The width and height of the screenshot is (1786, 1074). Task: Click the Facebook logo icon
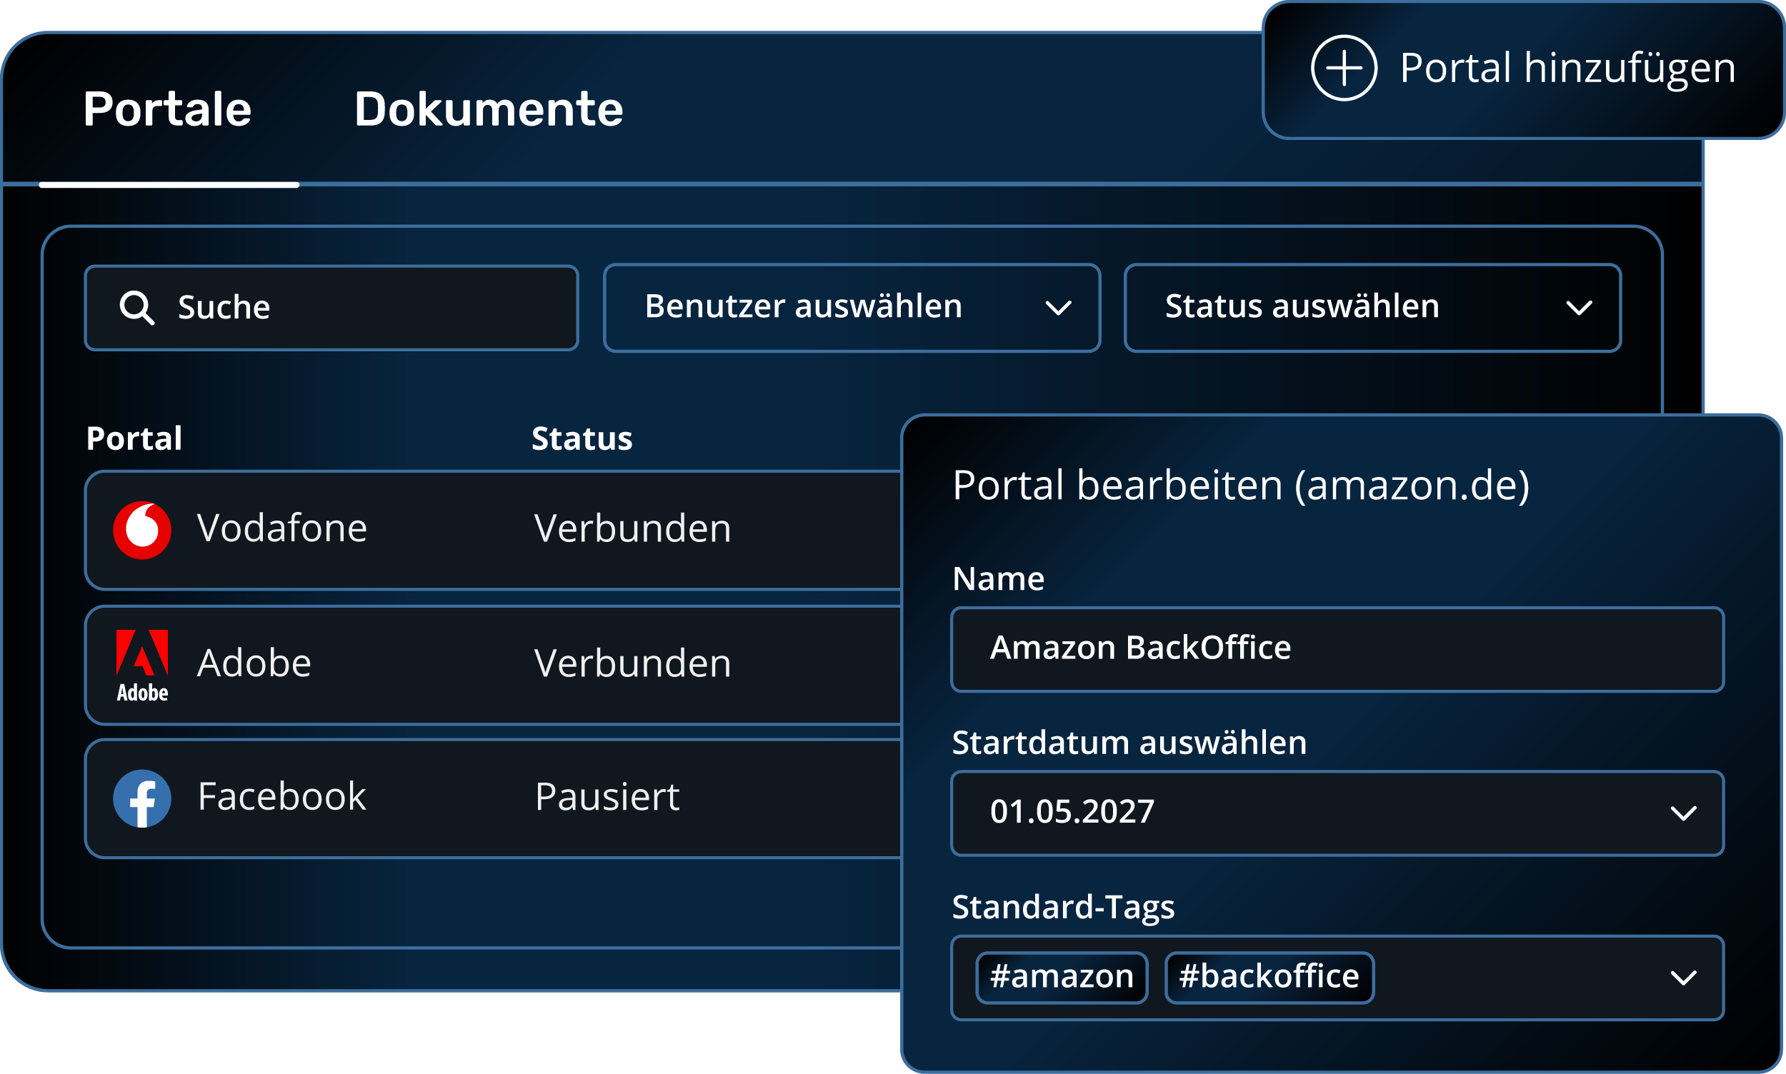142,798
